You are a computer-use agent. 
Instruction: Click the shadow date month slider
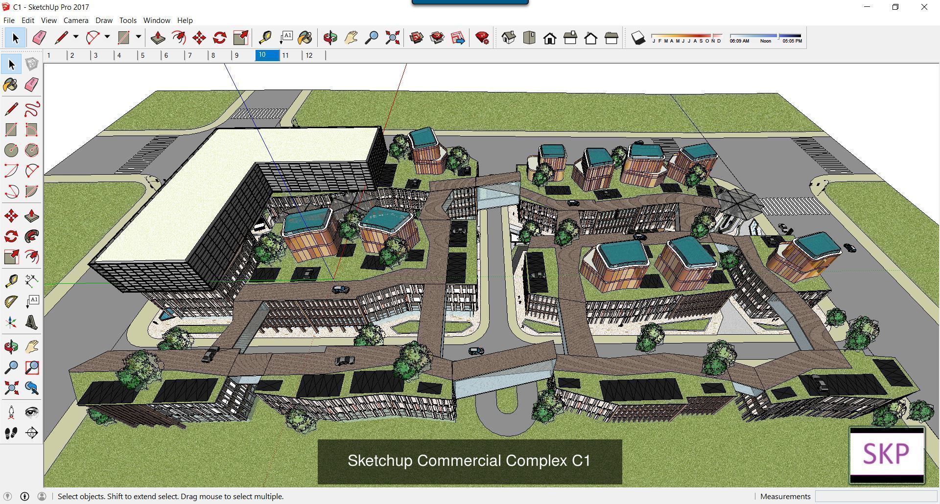[x=687, y=36]
